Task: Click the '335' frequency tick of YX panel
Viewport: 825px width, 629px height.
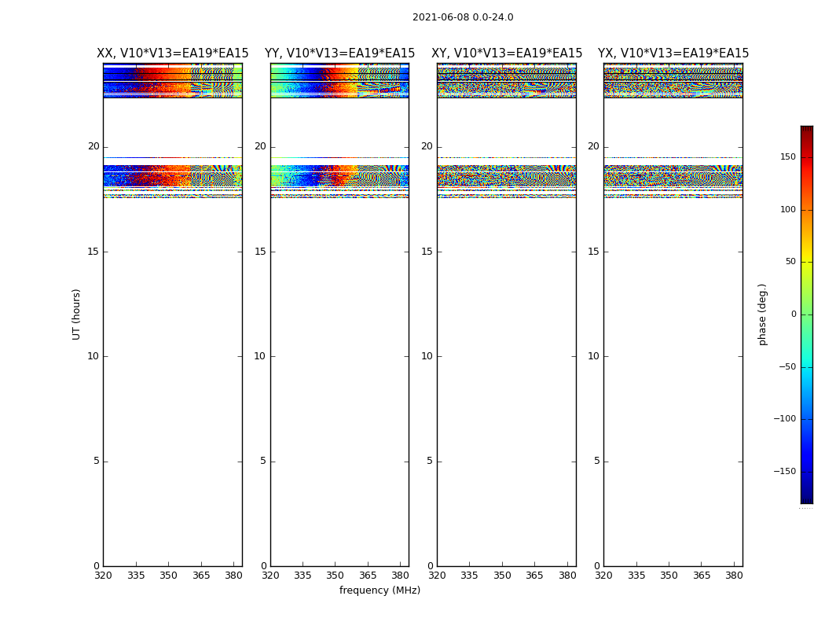Action: pos(636,576)
